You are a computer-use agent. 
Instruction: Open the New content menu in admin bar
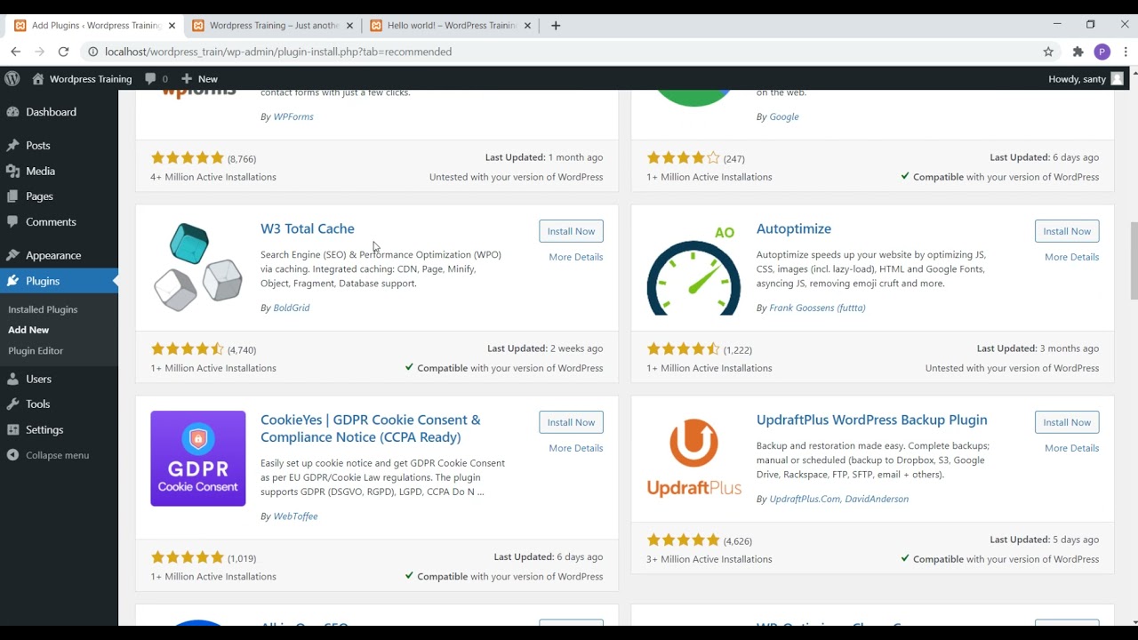199,78
